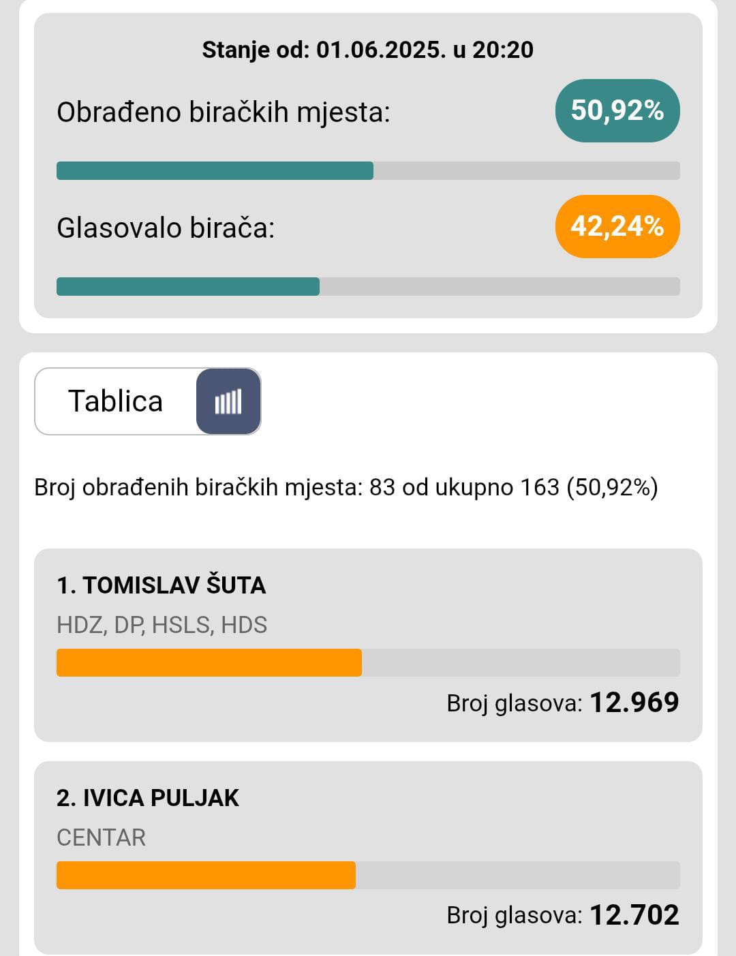Switch to bar chart view icon
The image size is (736, 956).
click(x=228, y=401)
